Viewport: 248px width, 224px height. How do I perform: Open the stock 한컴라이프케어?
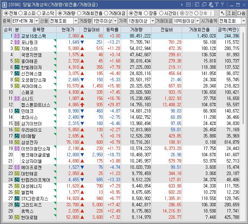click(36, 180)
